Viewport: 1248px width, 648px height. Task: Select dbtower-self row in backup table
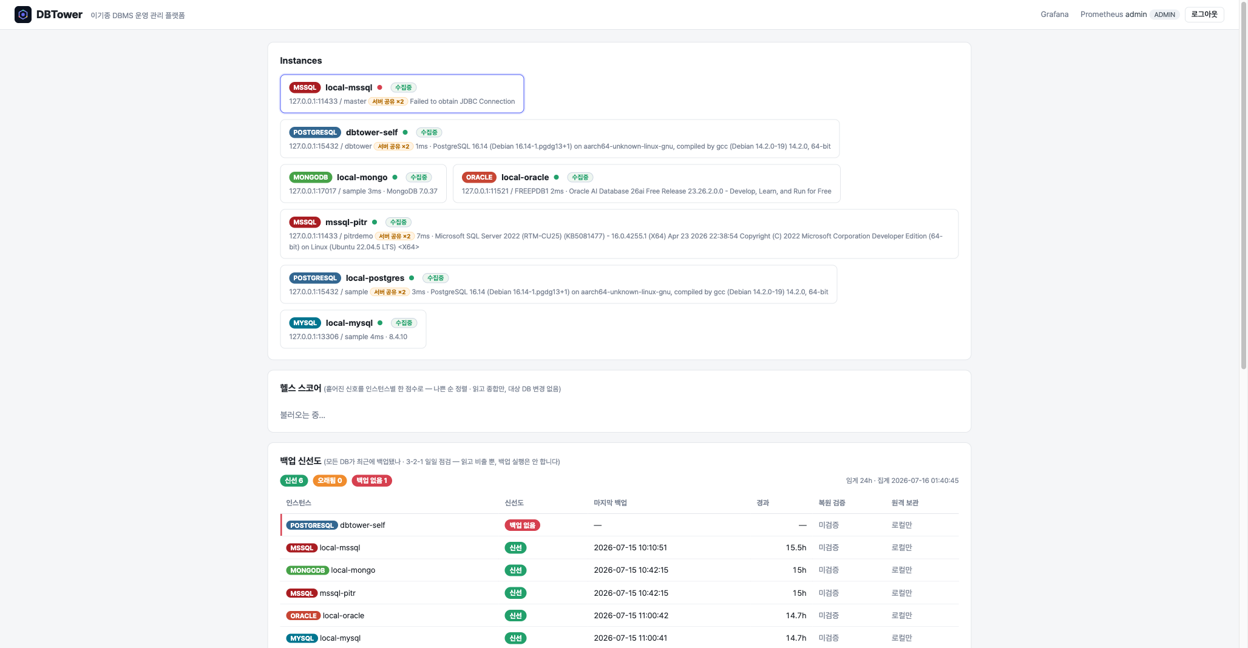click(620, 525)
